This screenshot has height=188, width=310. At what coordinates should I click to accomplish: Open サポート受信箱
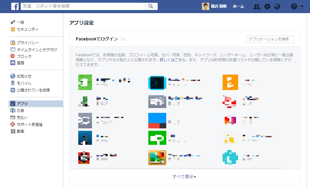tap(30, 124)
